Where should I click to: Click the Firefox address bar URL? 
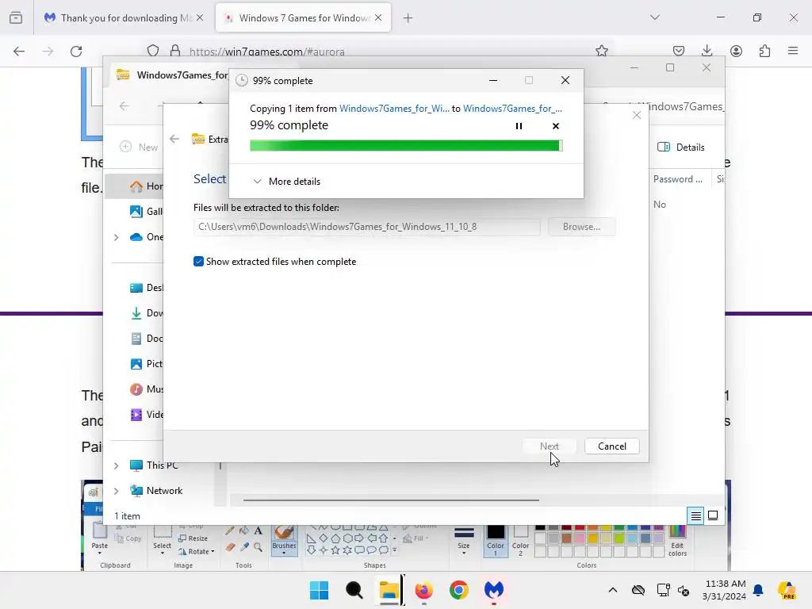click(266, 52)
